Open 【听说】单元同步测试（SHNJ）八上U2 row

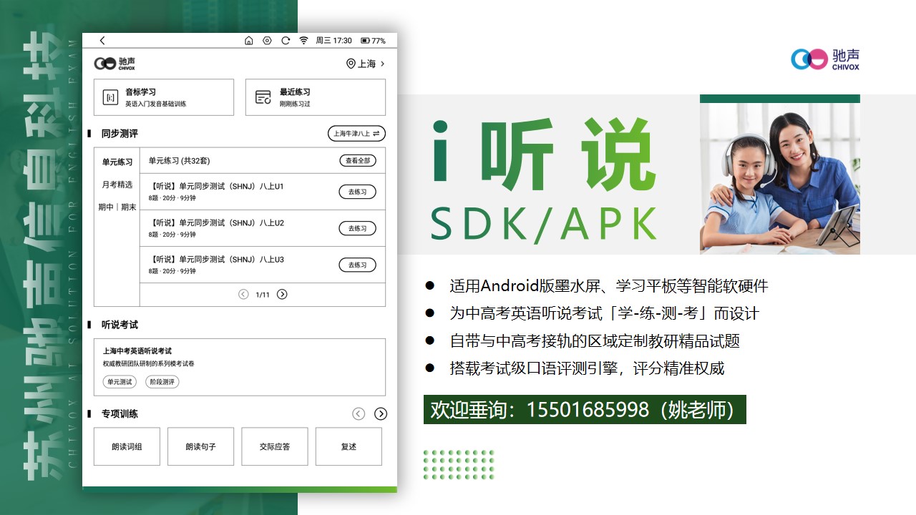(x=263, y=228)
